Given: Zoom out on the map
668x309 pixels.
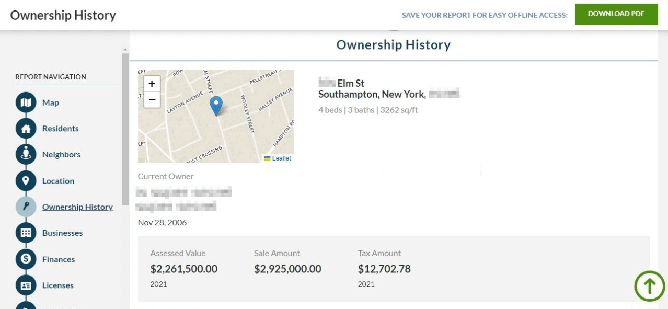Looking at the screenshot, I should pyautogui.click(x=152, y=99).
